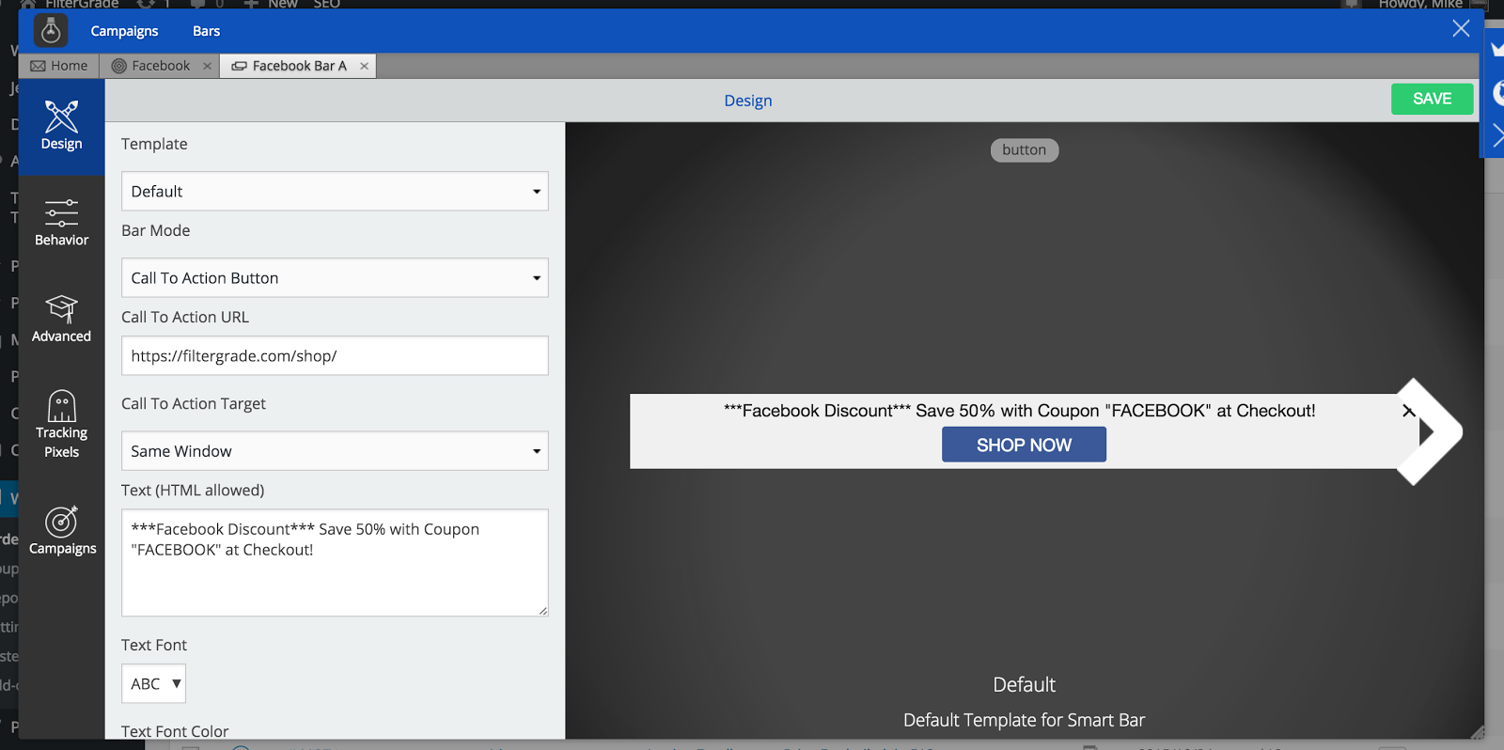Click Default Template for Smart Bar caption
Image resolution: width=1504 pixels, height=750 pixels.
1024,720
